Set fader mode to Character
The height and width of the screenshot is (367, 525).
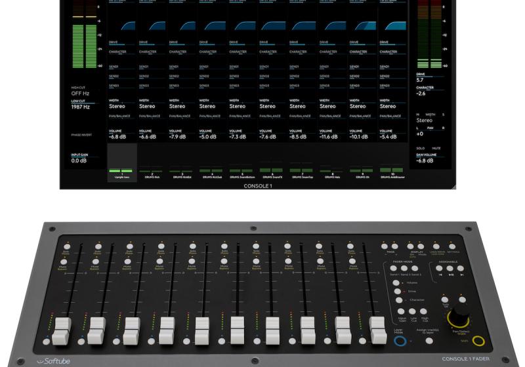[x=399, y=300]
